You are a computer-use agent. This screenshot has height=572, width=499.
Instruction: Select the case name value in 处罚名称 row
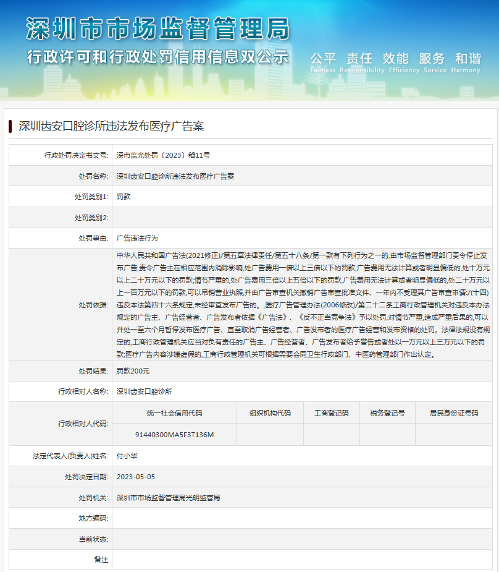point(175,176)
